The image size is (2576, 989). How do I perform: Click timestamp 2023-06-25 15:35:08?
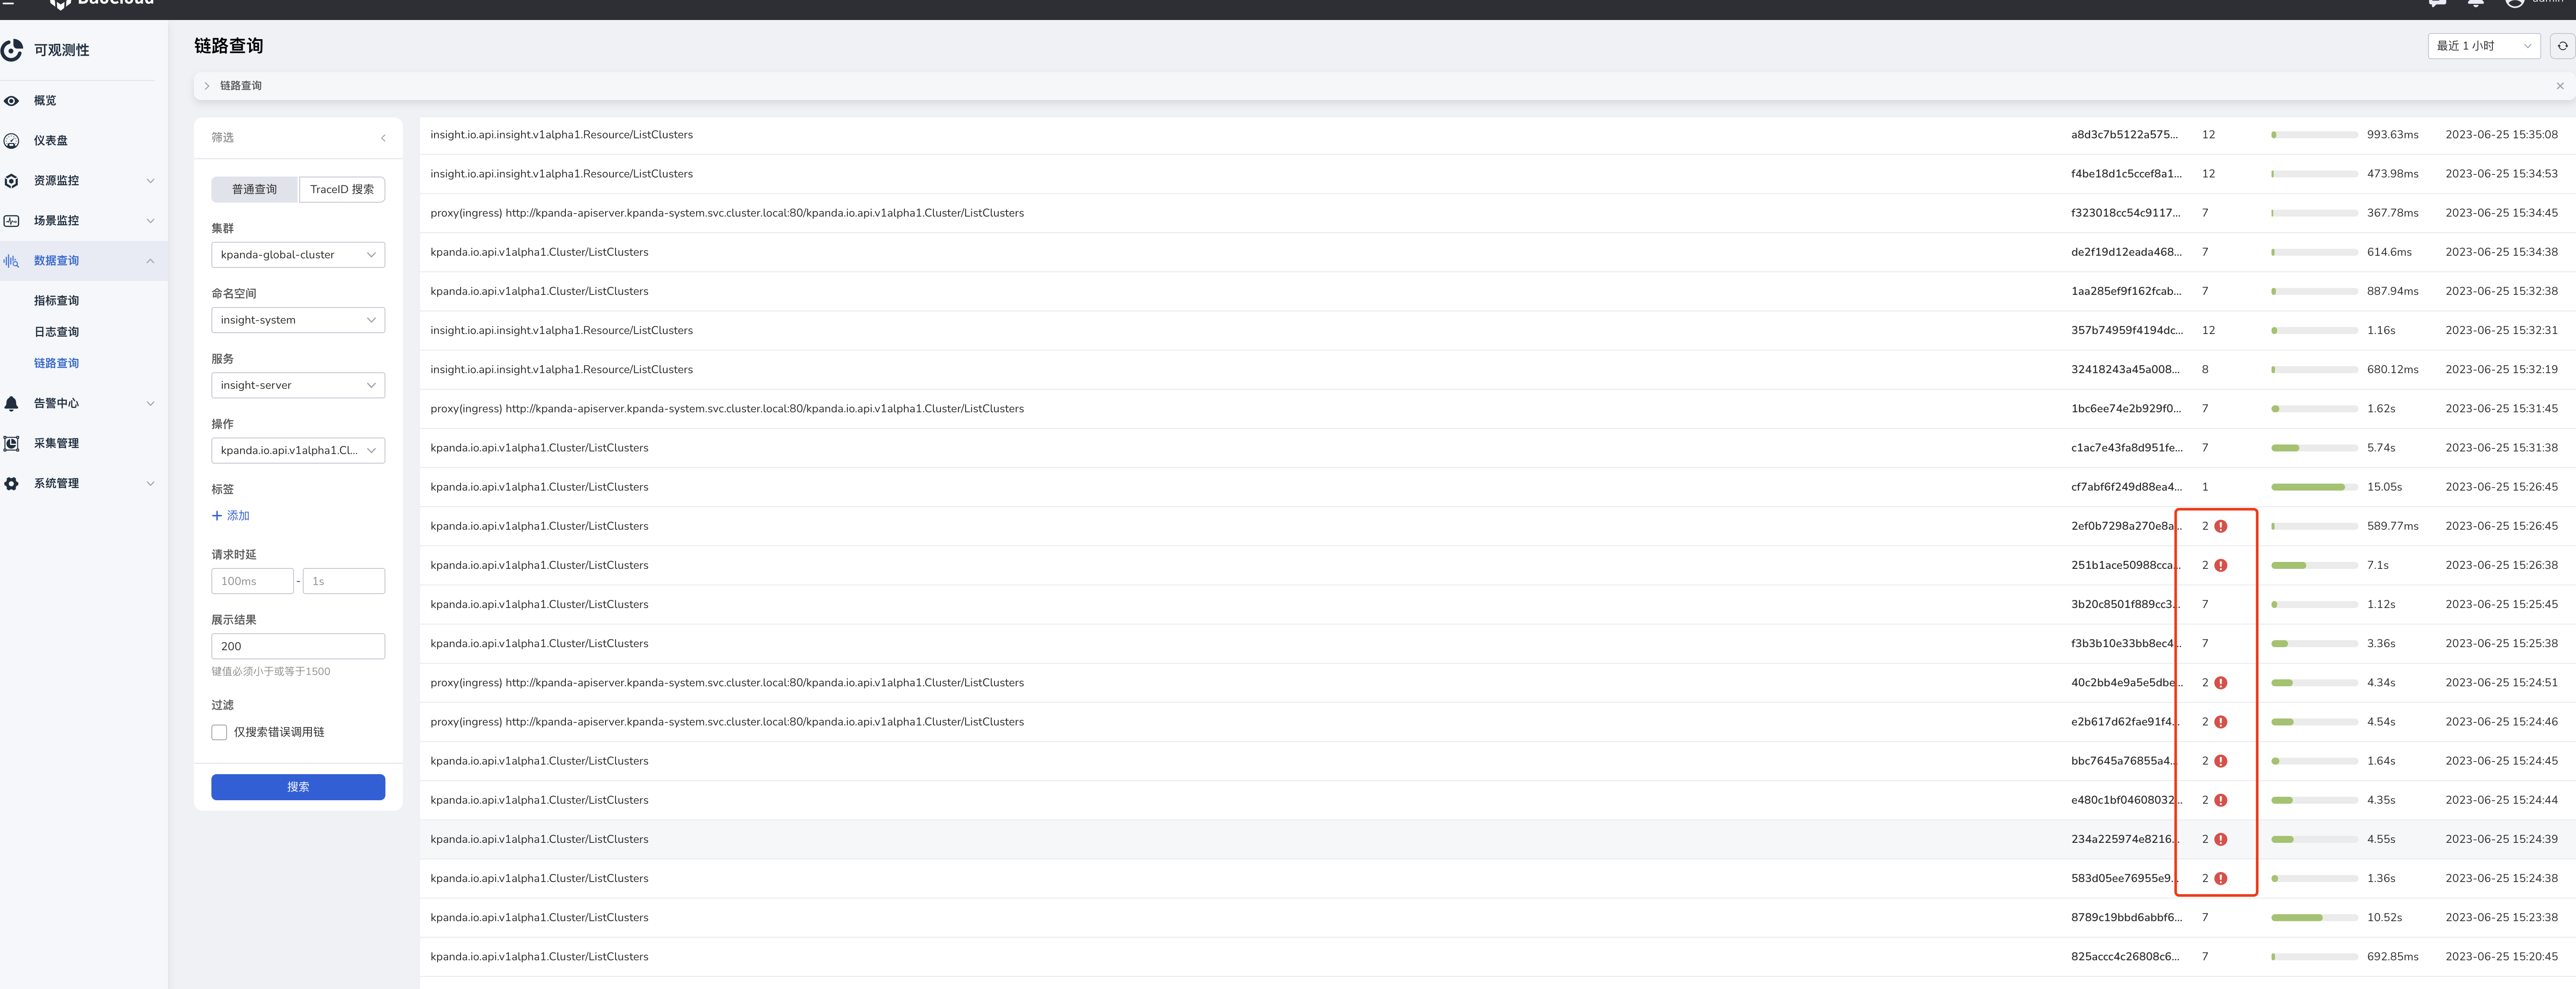pos(2501,135)
